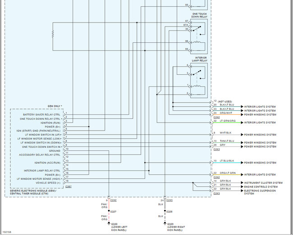The image size is (293, 236).
Task: Click pin 86 on One Touch Down Relay
Action: (187, 41)
